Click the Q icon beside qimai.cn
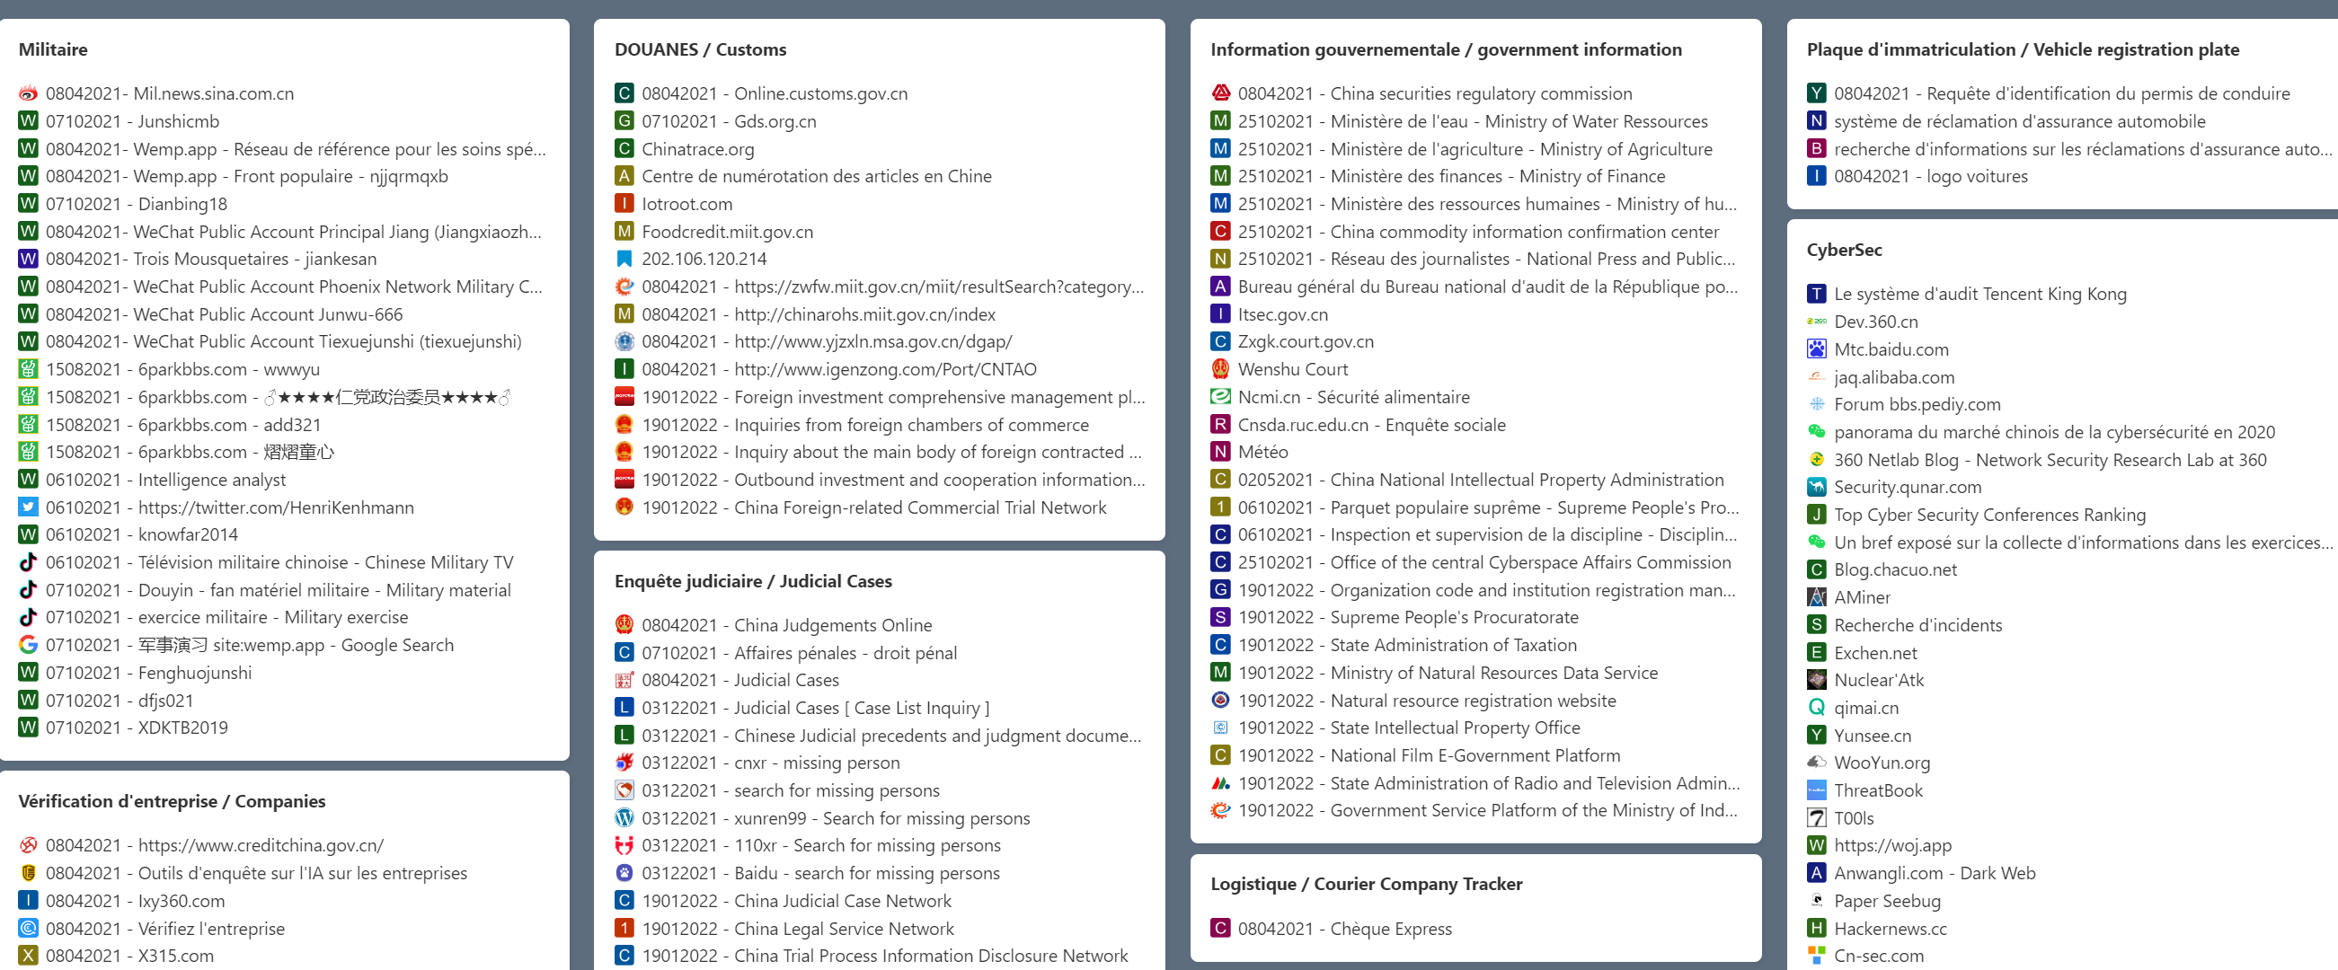2338x970 pixels. coord(1816,708)
